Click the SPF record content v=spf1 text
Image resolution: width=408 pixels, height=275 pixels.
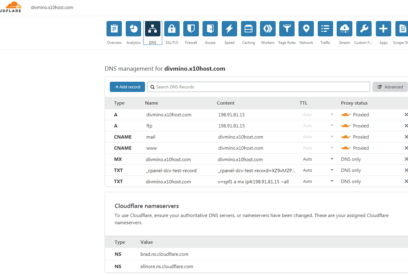(253, 182)
